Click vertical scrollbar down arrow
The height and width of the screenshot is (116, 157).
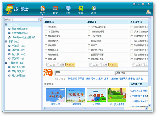(149, 105)
